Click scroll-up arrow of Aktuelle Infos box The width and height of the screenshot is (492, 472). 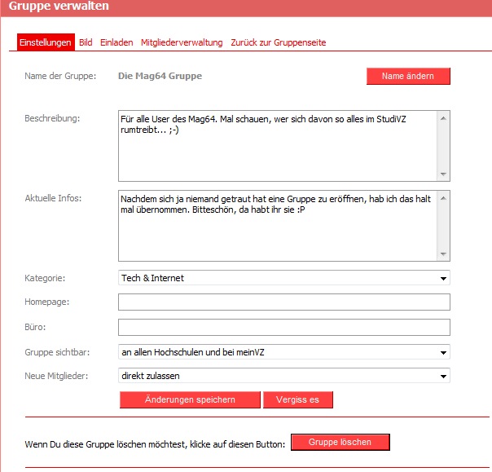click(443, 198)
